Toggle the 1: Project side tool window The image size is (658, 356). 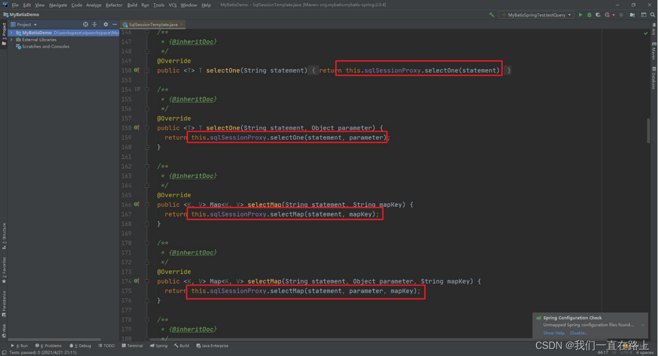point(4,34)
